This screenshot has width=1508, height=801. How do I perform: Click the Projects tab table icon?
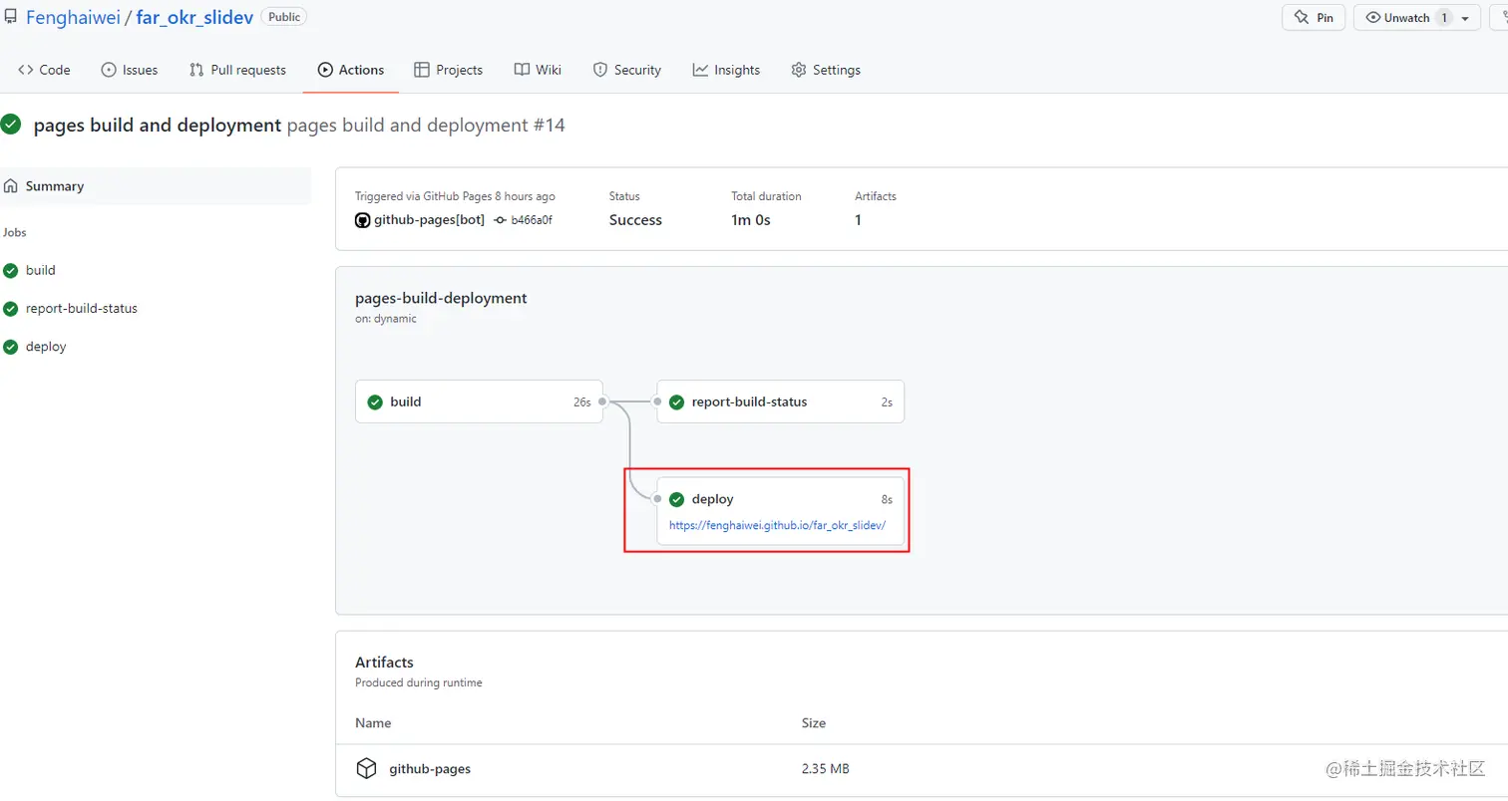[x=421, y=70]
